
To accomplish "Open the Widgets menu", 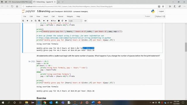I will click(x=70, y=16).
